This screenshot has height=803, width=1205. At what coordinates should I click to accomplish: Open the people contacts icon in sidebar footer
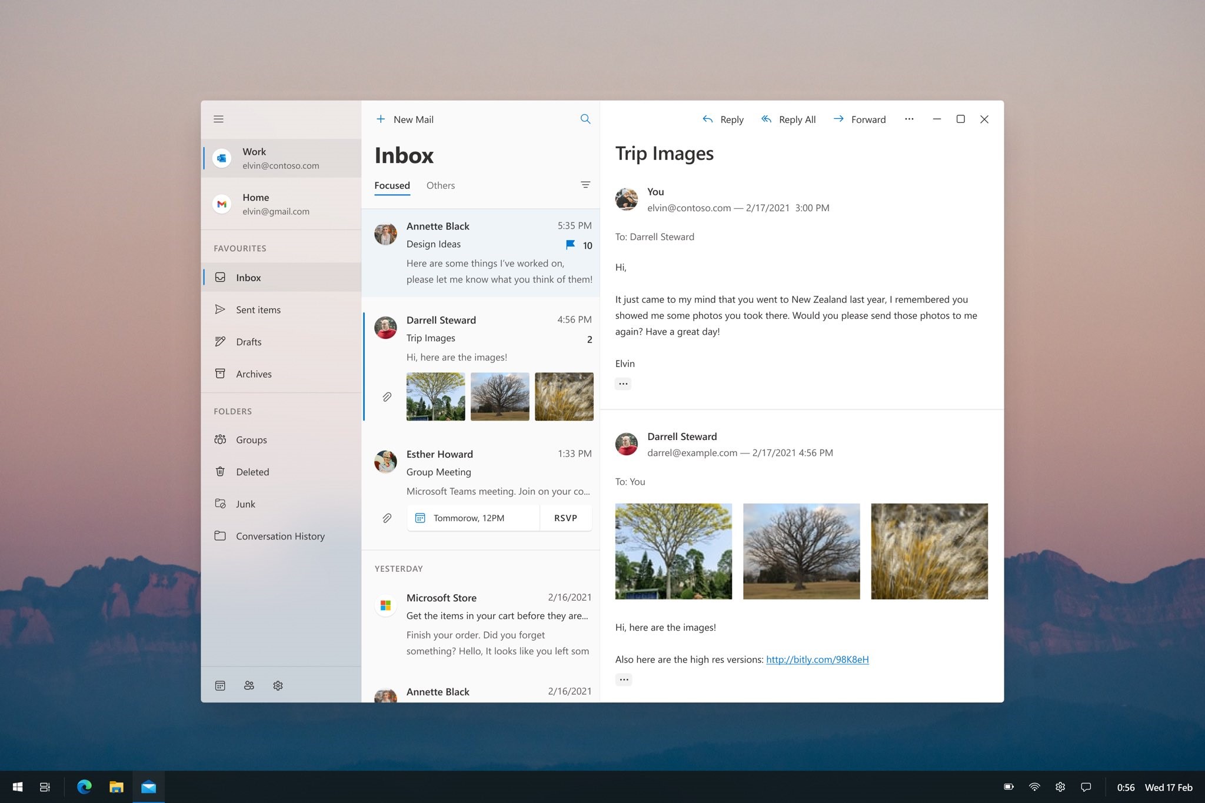point(249,685)
